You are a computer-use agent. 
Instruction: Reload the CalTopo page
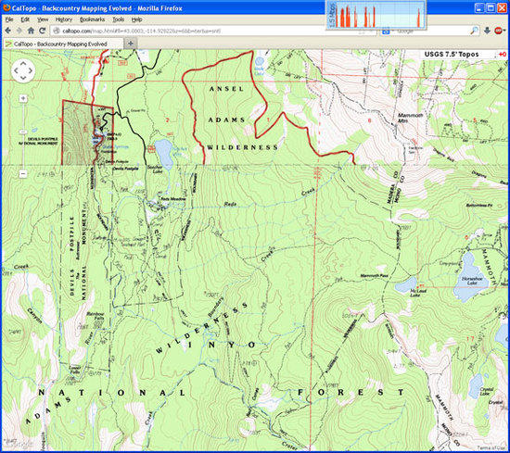coord(43,31)
